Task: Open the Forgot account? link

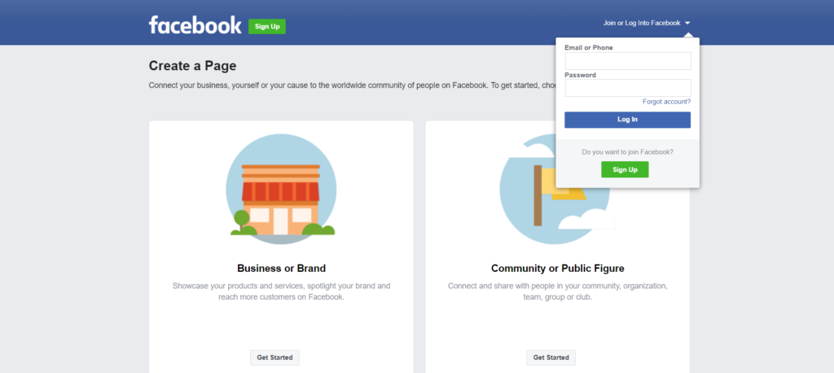Action: tap(666, 102)
